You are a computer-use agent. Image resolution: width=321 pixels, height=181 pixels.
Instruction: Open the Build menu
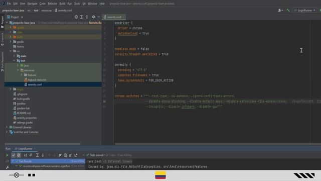[62, 4]
